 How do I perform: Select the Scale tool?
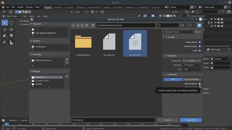point(5,35)
